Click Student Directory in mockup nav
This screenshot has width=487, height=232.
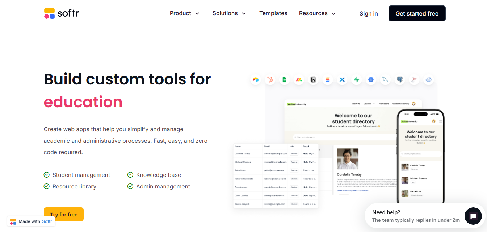click(400, 104)
